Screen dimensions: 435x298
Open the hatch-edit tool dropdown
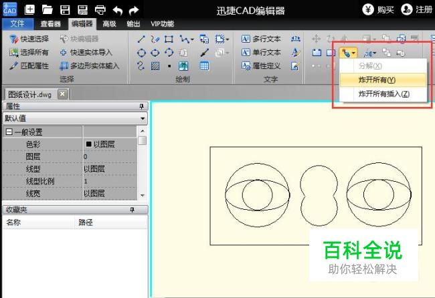tap(375, 53)
